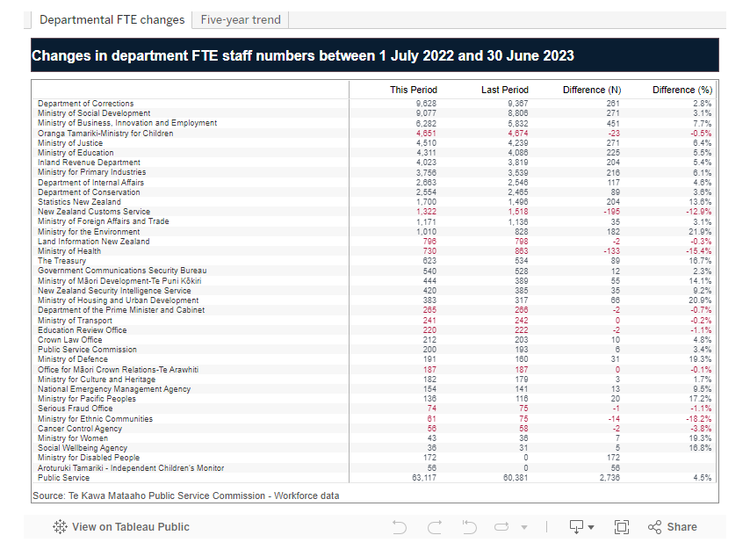750x557 pixels.
Task: Select the Difference (N) column header
Action: [x=591, y=90]
